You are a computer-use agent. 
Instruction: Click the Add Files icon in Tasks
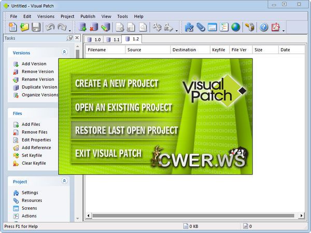(16, 124)
